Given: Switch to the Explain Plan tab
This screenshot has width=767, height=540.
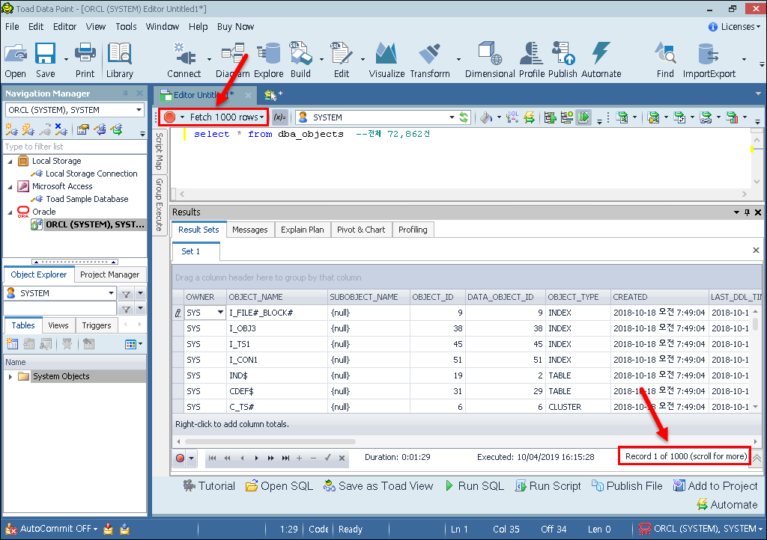Looking at the screenshot, I should point(302,230).
